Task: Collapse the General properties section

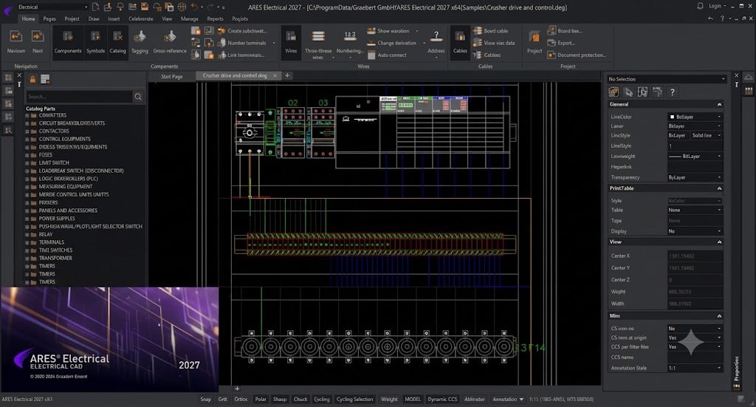Action: [719, 104]
